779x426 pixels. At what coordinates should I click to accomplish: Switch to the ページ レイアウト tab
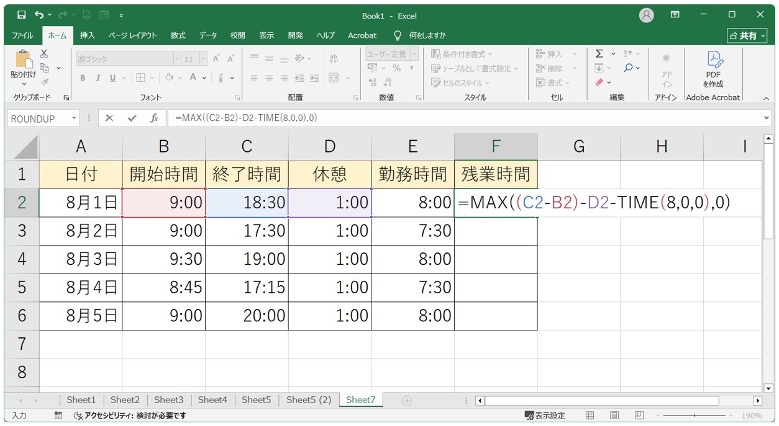[x=133, y=35]
